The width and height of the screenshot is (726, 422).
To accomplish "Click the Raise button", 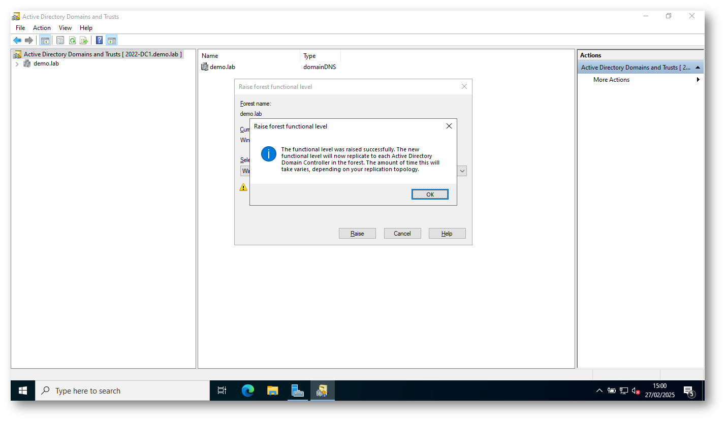I will 357,234.
